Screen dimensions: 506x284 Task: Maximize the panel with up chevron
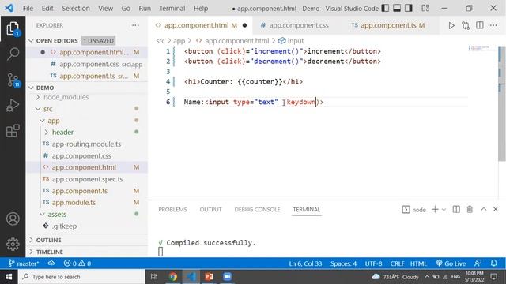(483, 209)
